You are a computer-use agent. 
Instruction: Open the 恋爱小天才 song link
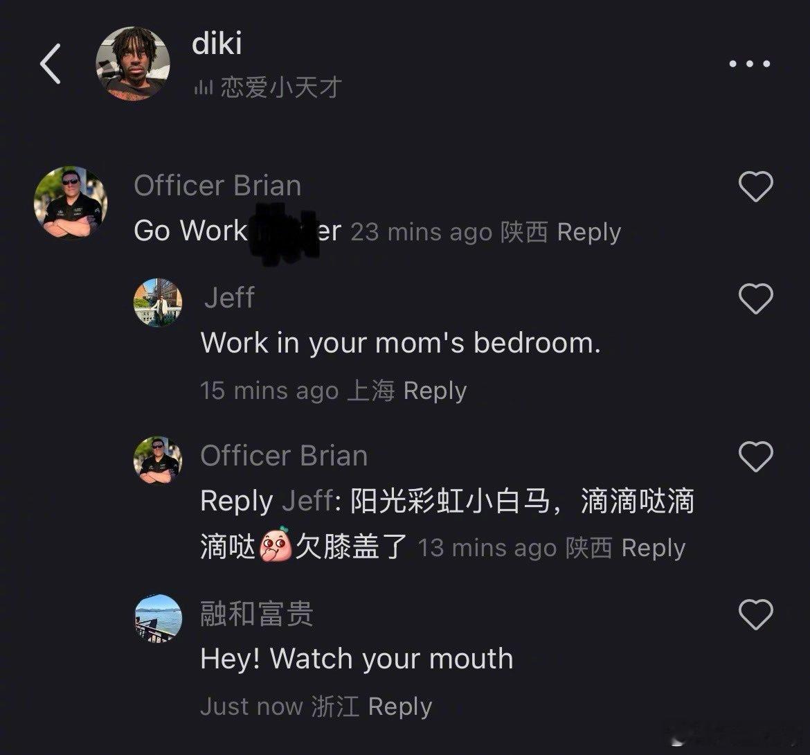coord(281,87)
